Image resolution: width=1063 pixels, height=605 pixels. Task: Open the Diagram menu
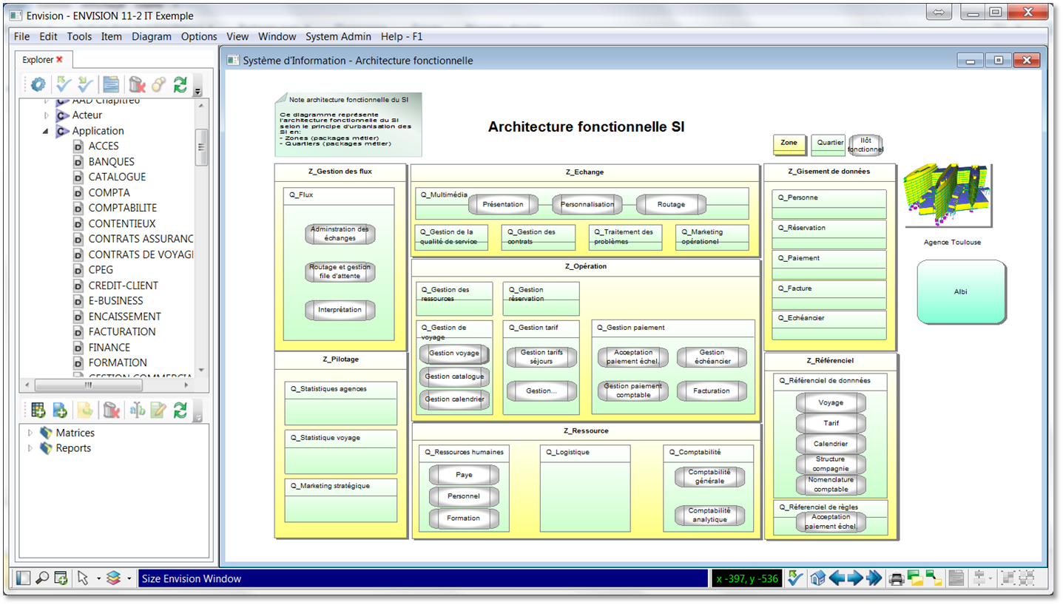(x=151, y=36)
